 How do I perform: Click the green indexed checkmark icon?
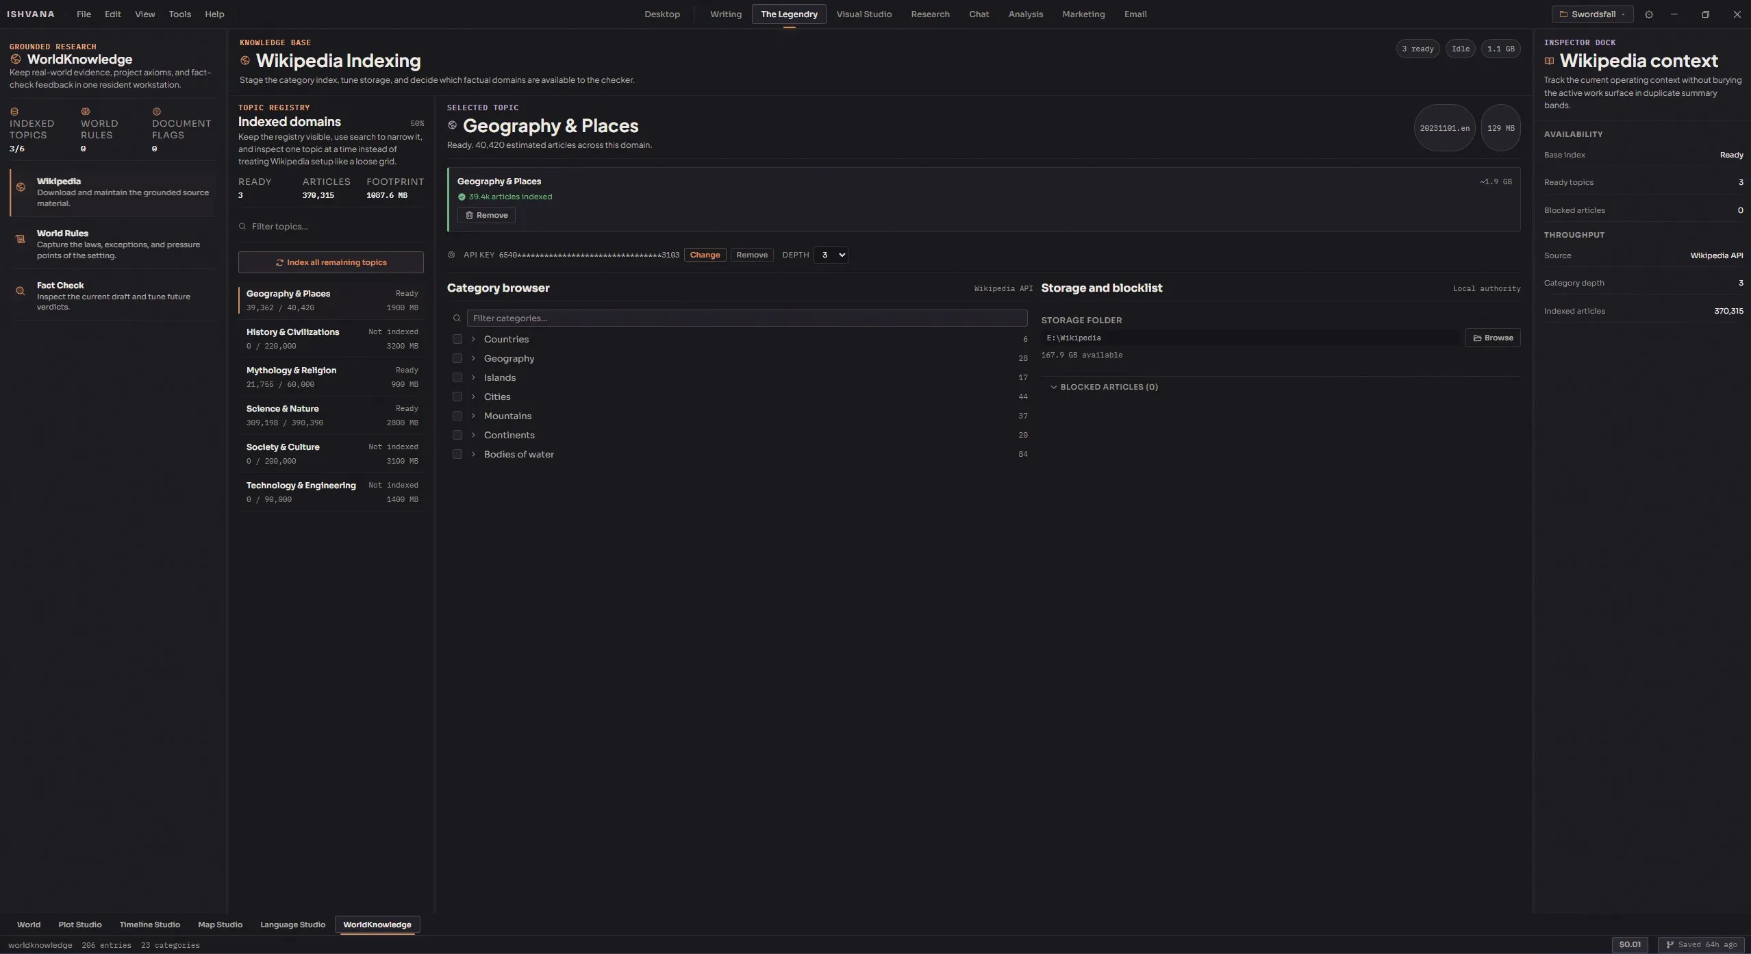tap(462, 197)
